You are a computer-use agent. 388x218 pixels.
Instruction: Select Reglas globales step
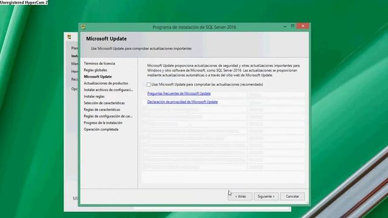coord(95,70)
